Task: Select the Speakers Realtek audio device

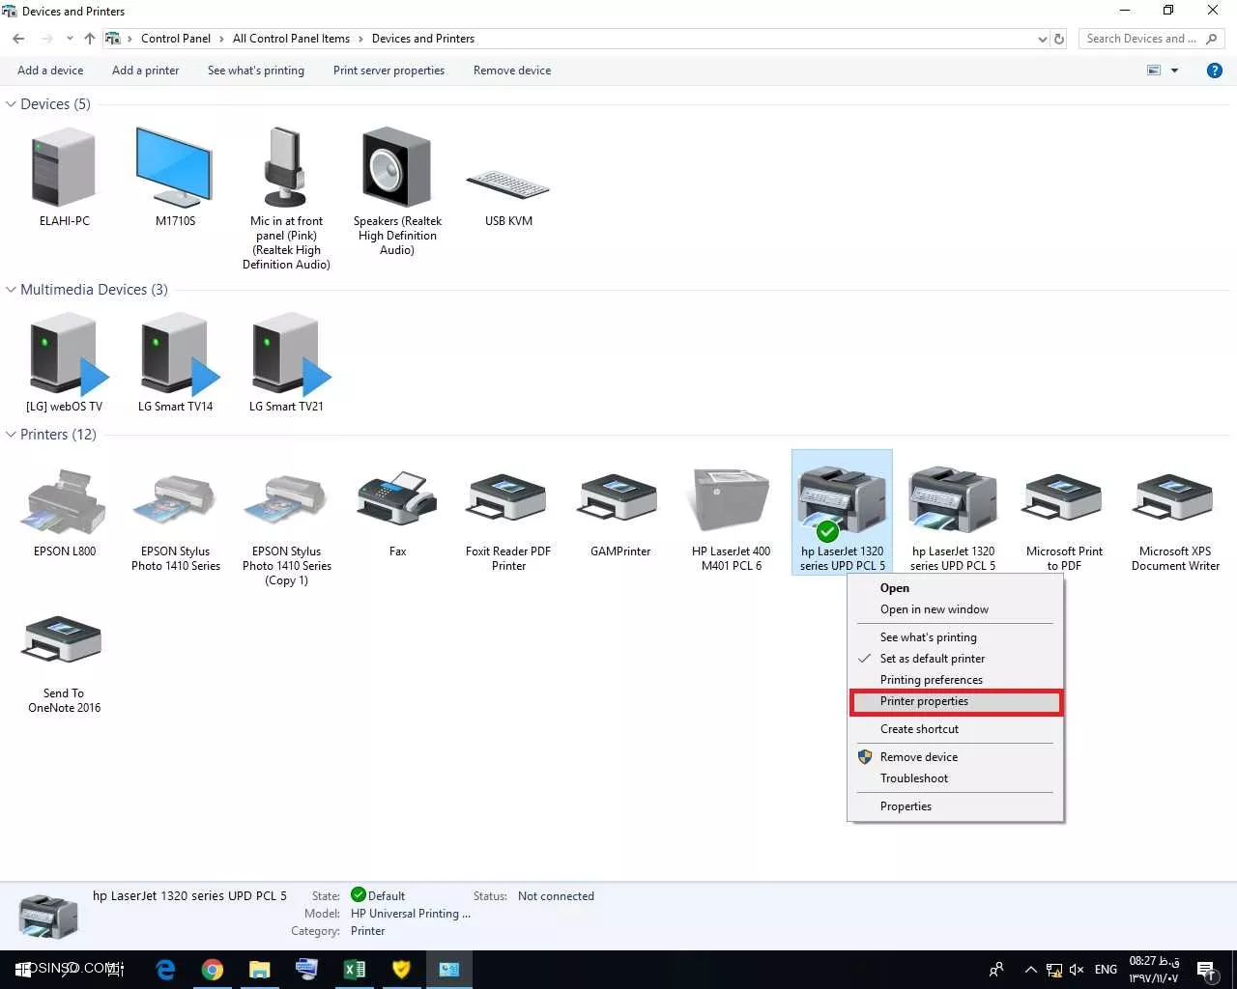Action: coord(396,169)
